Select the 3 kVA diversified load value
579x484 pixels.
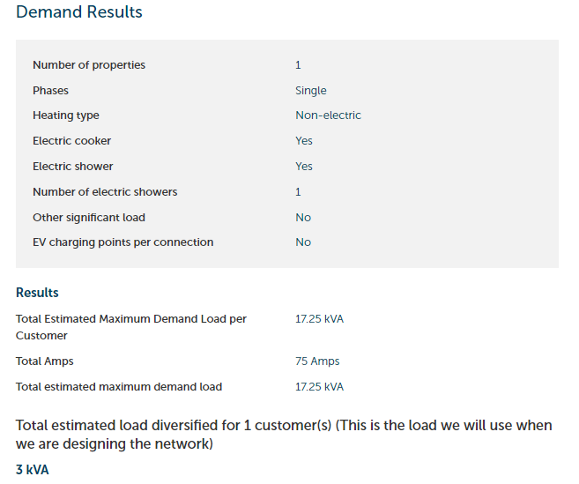coord(33,470)
